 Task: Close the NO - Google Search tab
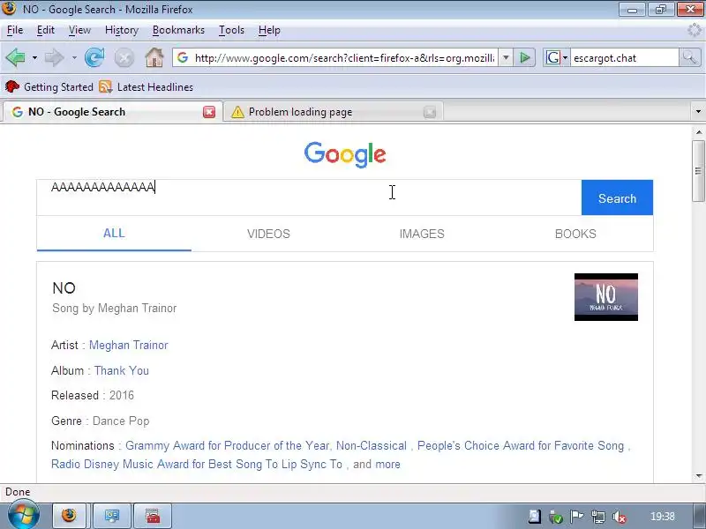point(209,112)
